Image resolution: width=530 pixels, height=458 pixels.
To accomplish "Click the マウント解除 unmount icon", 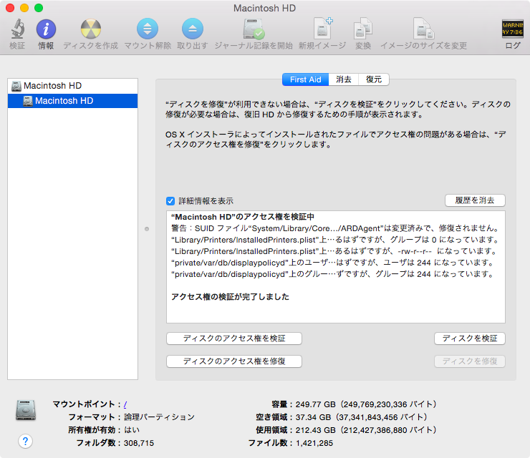I will point(148,29).
